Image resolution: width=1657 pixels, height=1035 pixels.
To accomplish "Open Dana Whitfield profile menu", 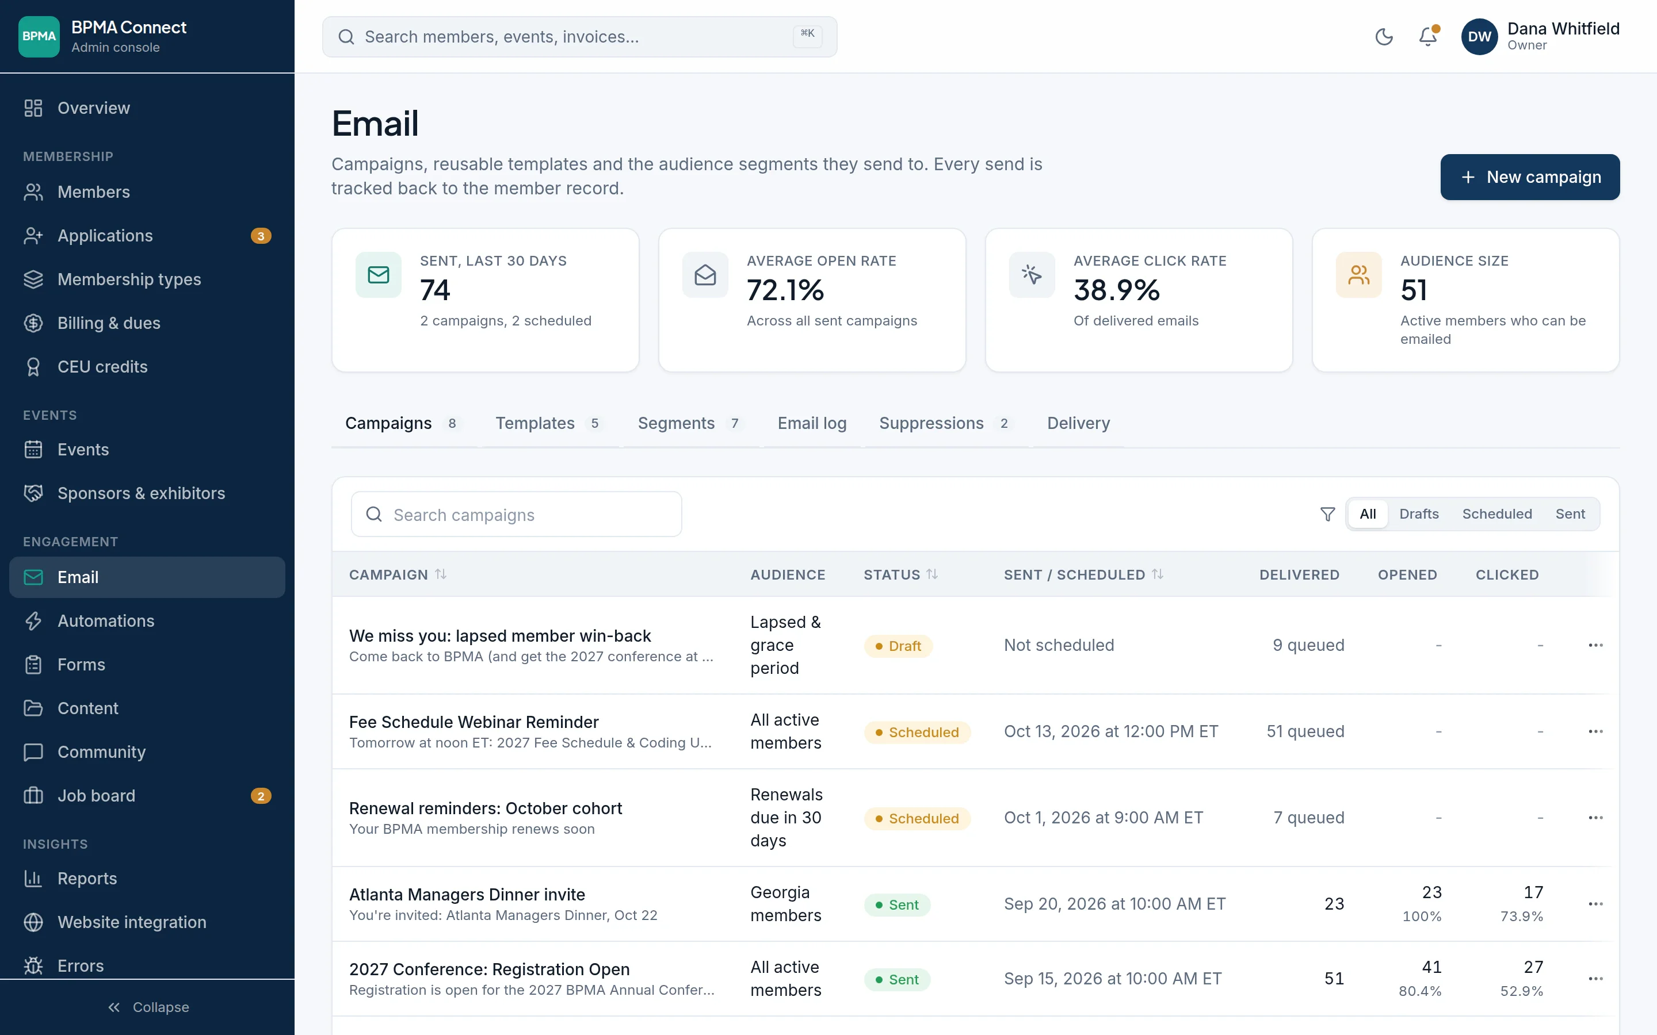I will pos(1541,36).
